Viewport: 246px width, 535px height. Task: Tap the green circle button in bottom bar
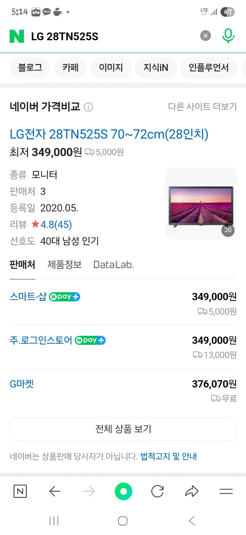coord(123,492)
